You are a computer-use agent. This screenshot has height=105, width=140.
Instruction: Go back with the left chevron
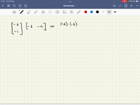point(3,6)
